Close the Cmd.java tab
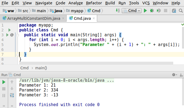184x108 pixels. click(94, 18)
